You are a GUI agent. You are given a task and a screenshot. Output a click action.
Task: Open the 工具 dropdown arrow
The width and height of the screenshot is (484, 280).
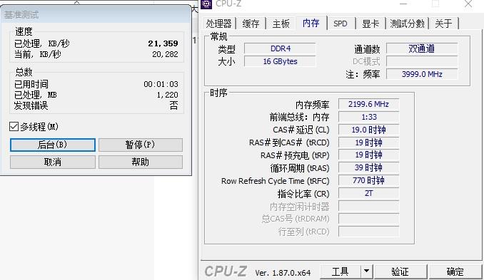click(x=366, y=271)
